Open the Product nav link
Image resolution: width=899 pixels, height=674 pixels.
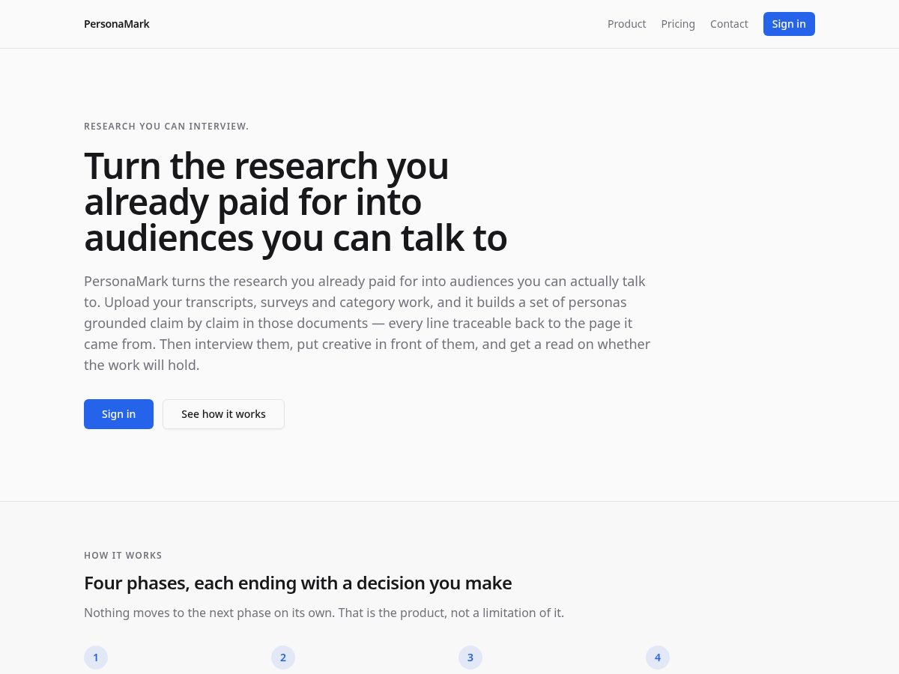[626, 24]
